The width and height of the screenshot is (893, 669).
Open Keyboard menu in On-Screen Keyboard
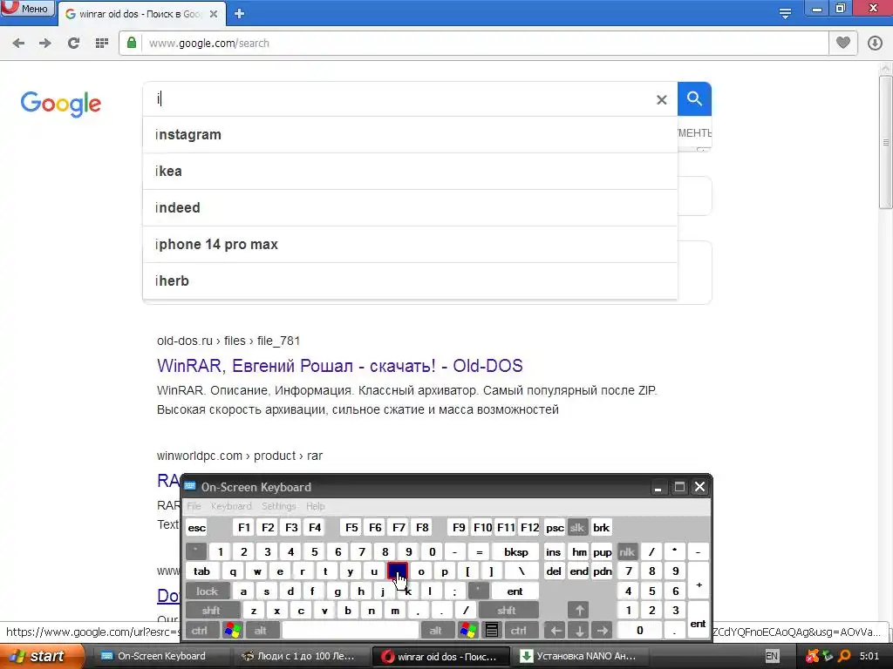[x=230, y=506]
